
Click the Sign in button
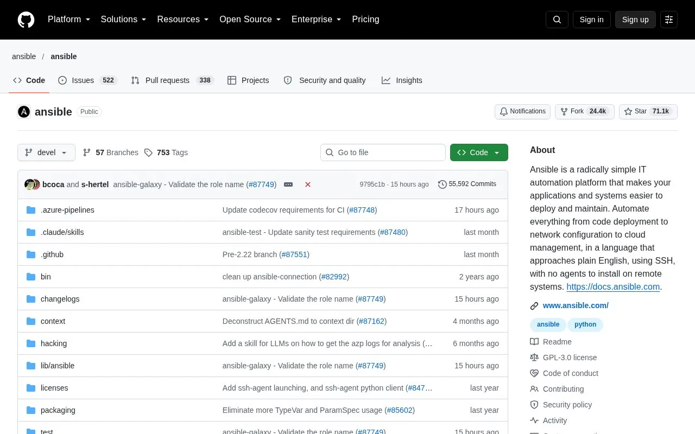pos(591,20)
